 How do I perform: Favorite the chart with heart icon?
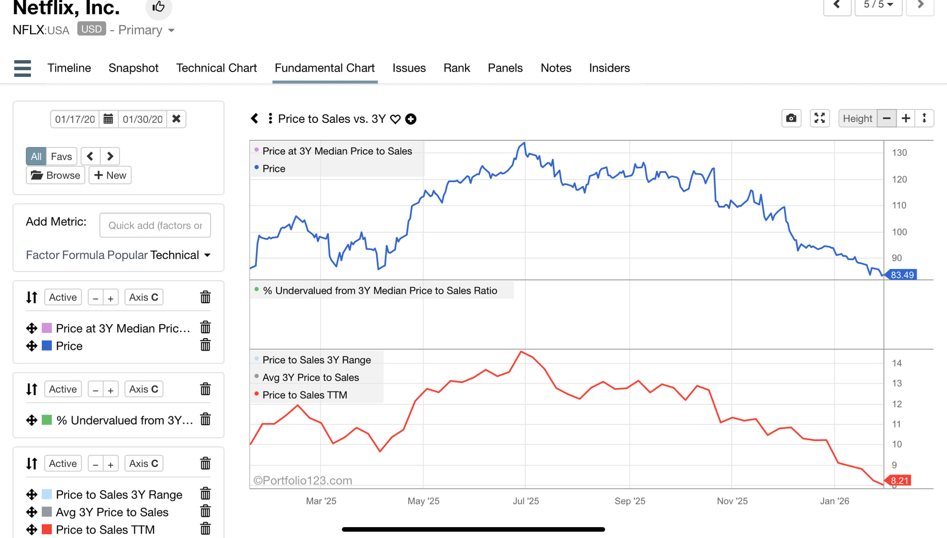pos(395,119)
